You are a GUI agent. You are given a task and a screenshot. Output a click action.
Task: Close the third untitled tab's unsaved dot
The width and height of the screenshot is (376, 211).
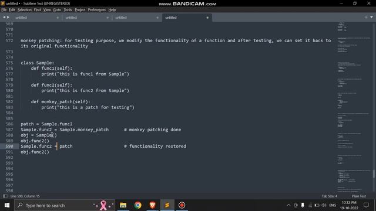point(157,18)
